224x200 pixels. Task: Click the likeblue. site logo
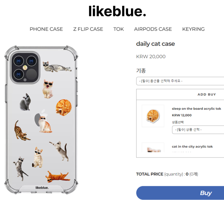pyautogui.click(x=117, y=11)
